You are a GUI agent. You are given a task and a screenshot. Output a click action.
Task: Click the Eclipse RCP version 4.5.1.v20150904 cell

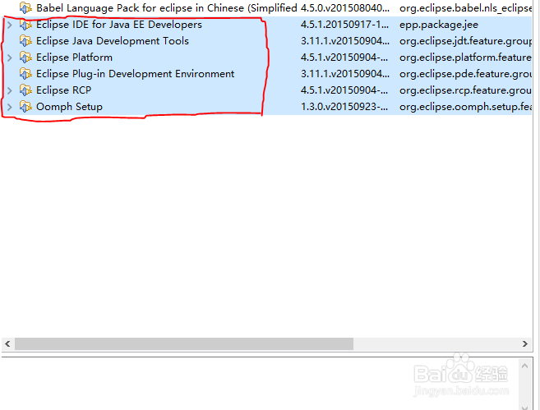click(x=344, y=90)
